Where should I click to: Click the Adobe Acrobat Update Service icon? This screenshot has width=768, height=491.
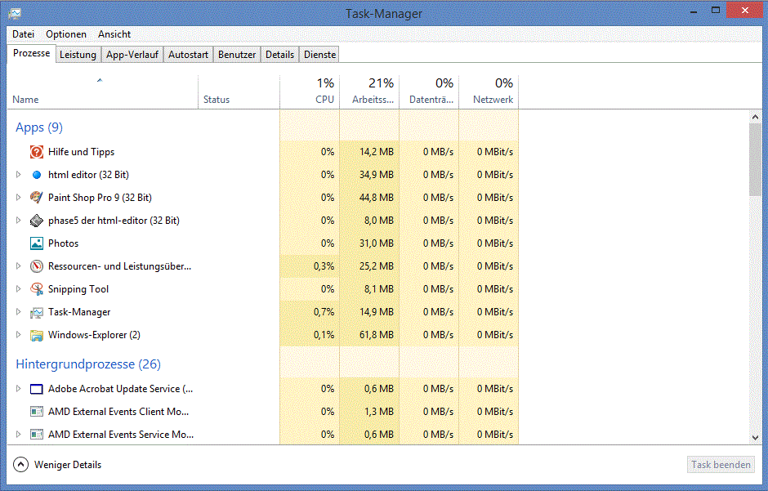point(37,389)
